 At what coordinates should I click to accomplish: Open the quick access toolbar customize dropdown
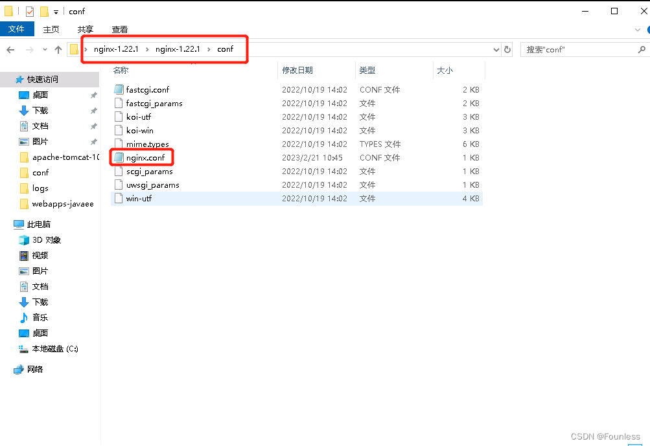point(56,12)
